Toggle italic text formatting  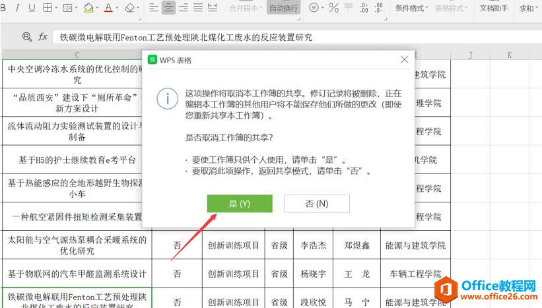[x=16, y=8]
